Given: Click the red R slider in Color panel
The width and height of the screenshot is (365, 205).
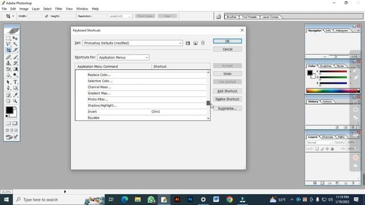Looking at the screenshot, I should point(333,72).
